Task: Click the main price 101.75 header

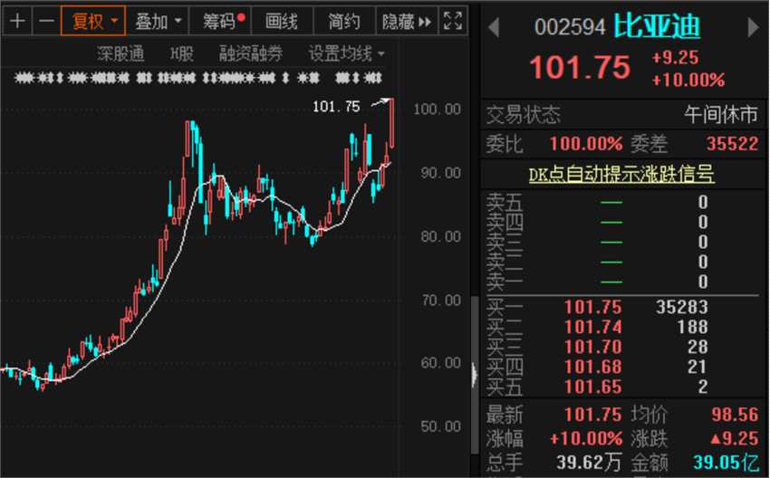Action: coord(580,67)
